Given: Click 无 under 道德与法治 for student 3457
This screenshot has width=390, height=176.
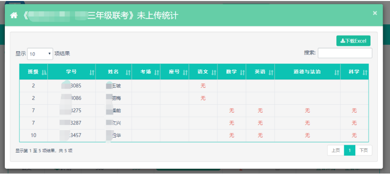Looking at the screenshot, I should [308, 136].
